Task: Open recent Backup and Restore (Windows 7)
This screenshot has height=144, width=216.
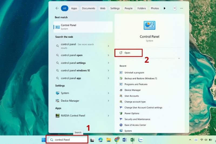Action: [141, 78]
